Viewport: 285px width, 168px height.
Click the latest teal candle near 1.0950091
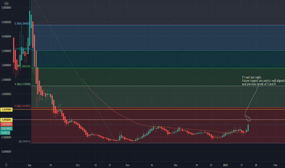[x=248, y=128]
